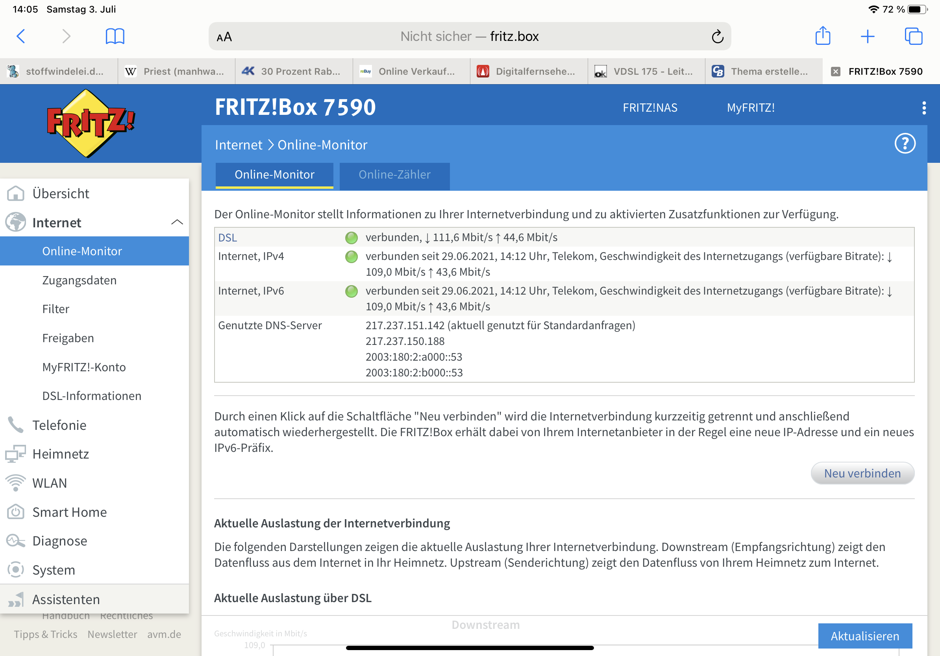Collapse the Internet sidebar section
940x656 pixels.
[x=177, y=223]
